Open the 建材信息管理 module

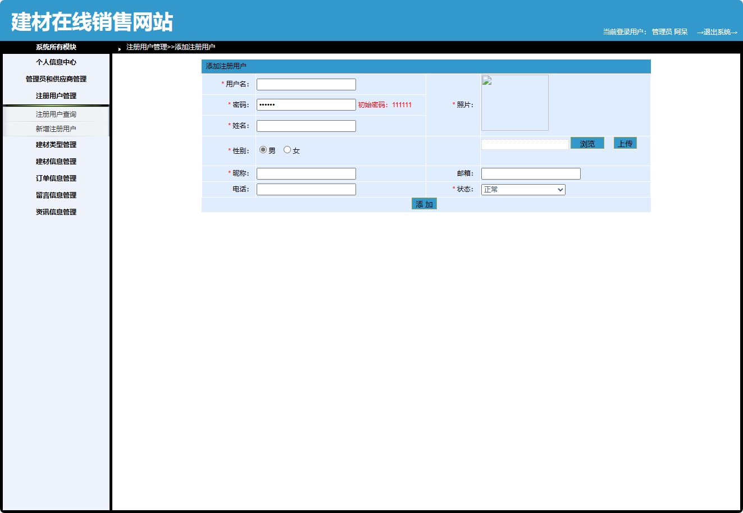pyautogui.click(x=56, y=161)
